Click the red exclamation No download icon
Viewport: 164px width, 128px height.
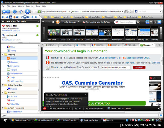coord(48,62)
